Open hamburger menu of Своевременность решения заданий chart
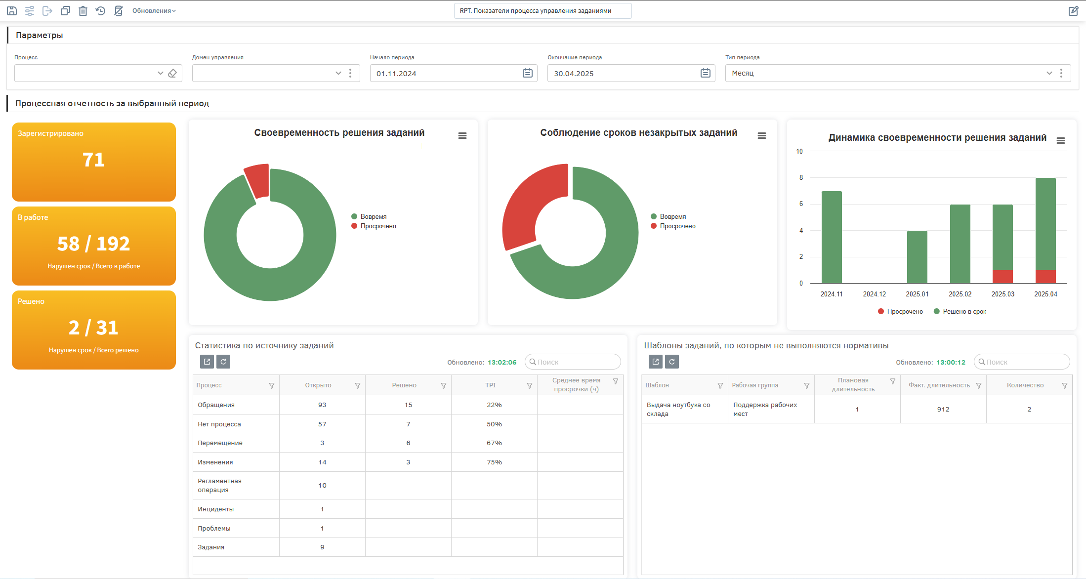The image size is (1086, 579). [462, 136]
